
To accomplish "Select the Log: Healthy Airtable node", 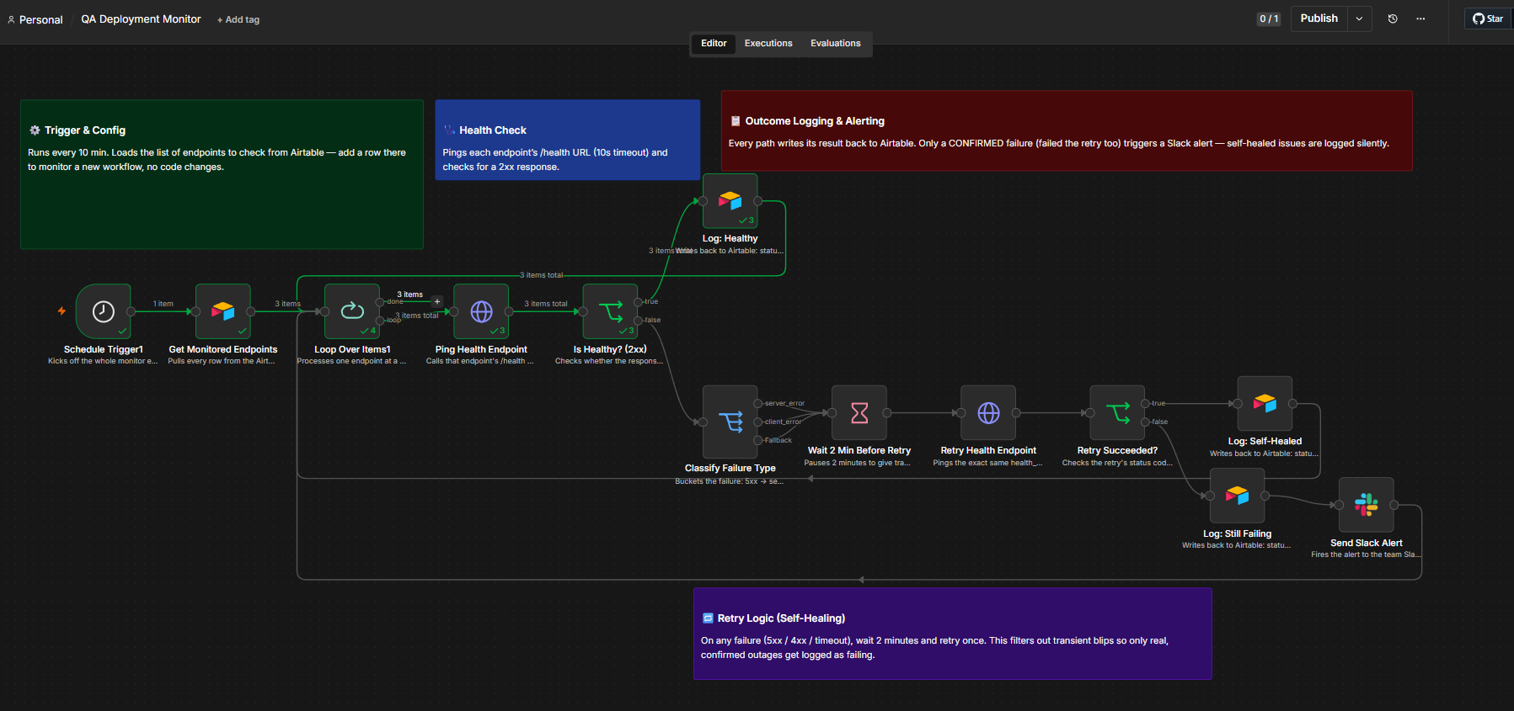I will click(730, 201).
